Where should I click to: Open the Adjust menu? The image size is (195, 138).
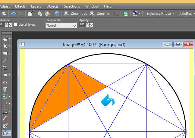click(x=5, y=6)
